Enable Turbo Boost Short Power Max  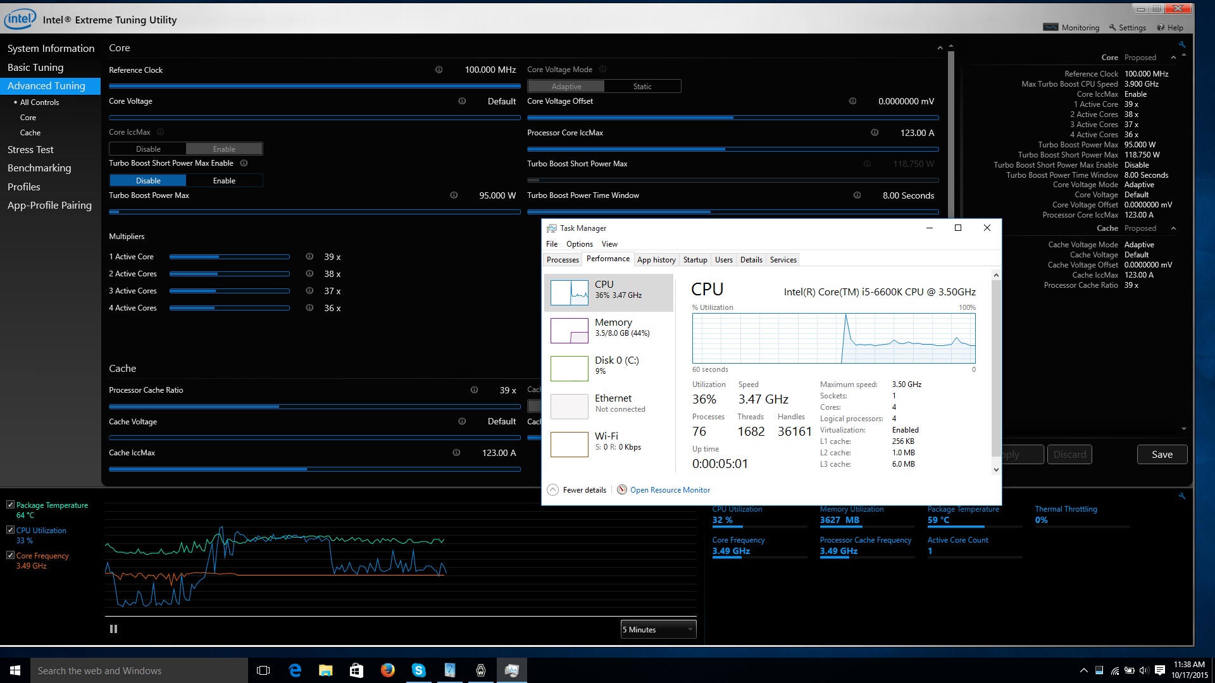[x=224, y=181]
